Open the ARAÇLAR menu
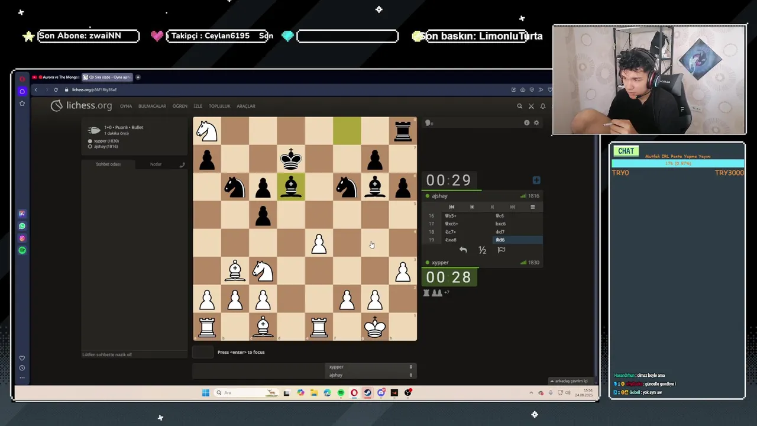The image size is (757, 426). (246, 106)
